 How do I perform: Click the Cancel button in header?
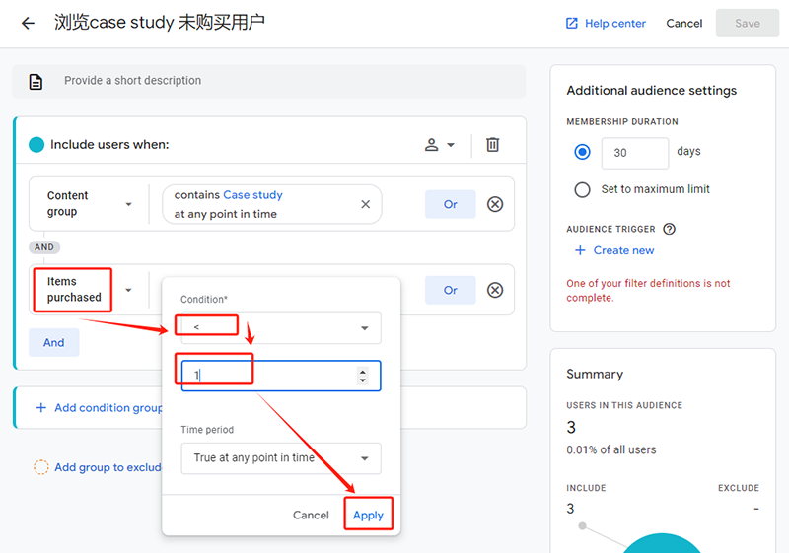684,23
